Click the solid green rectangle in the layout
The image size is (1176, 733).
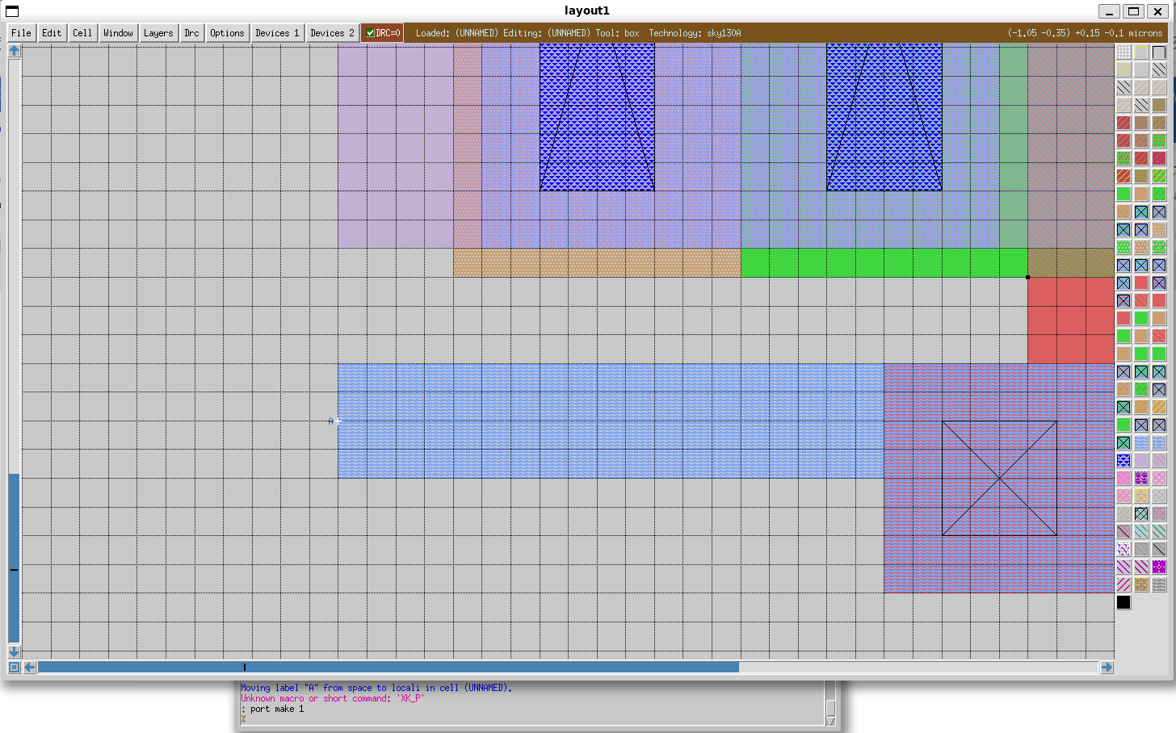pos(884,262)
